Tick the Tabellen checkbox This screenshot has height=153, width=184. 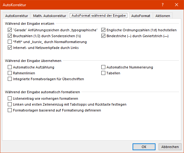(103, 73)
